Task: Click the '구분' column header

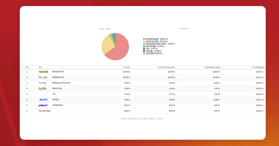Action: (40, 67)
